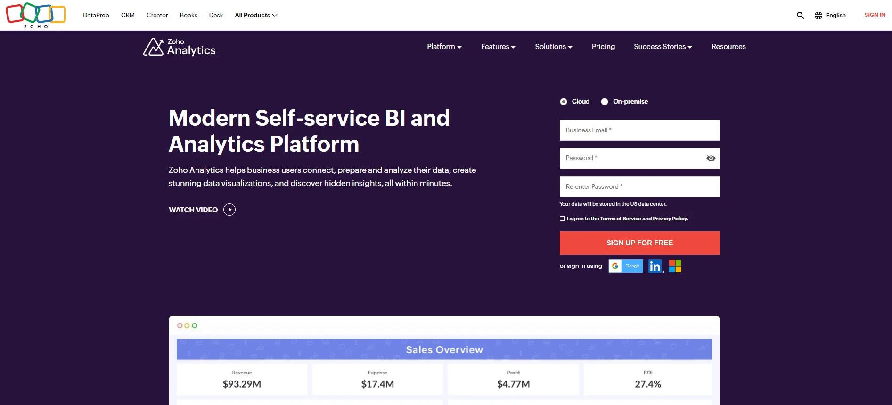Go to the Resources menu item

(x=728, y=47)
